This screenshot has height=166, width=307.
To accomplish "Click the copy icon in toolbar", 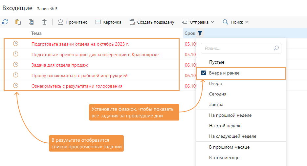I will coord(31,22).
